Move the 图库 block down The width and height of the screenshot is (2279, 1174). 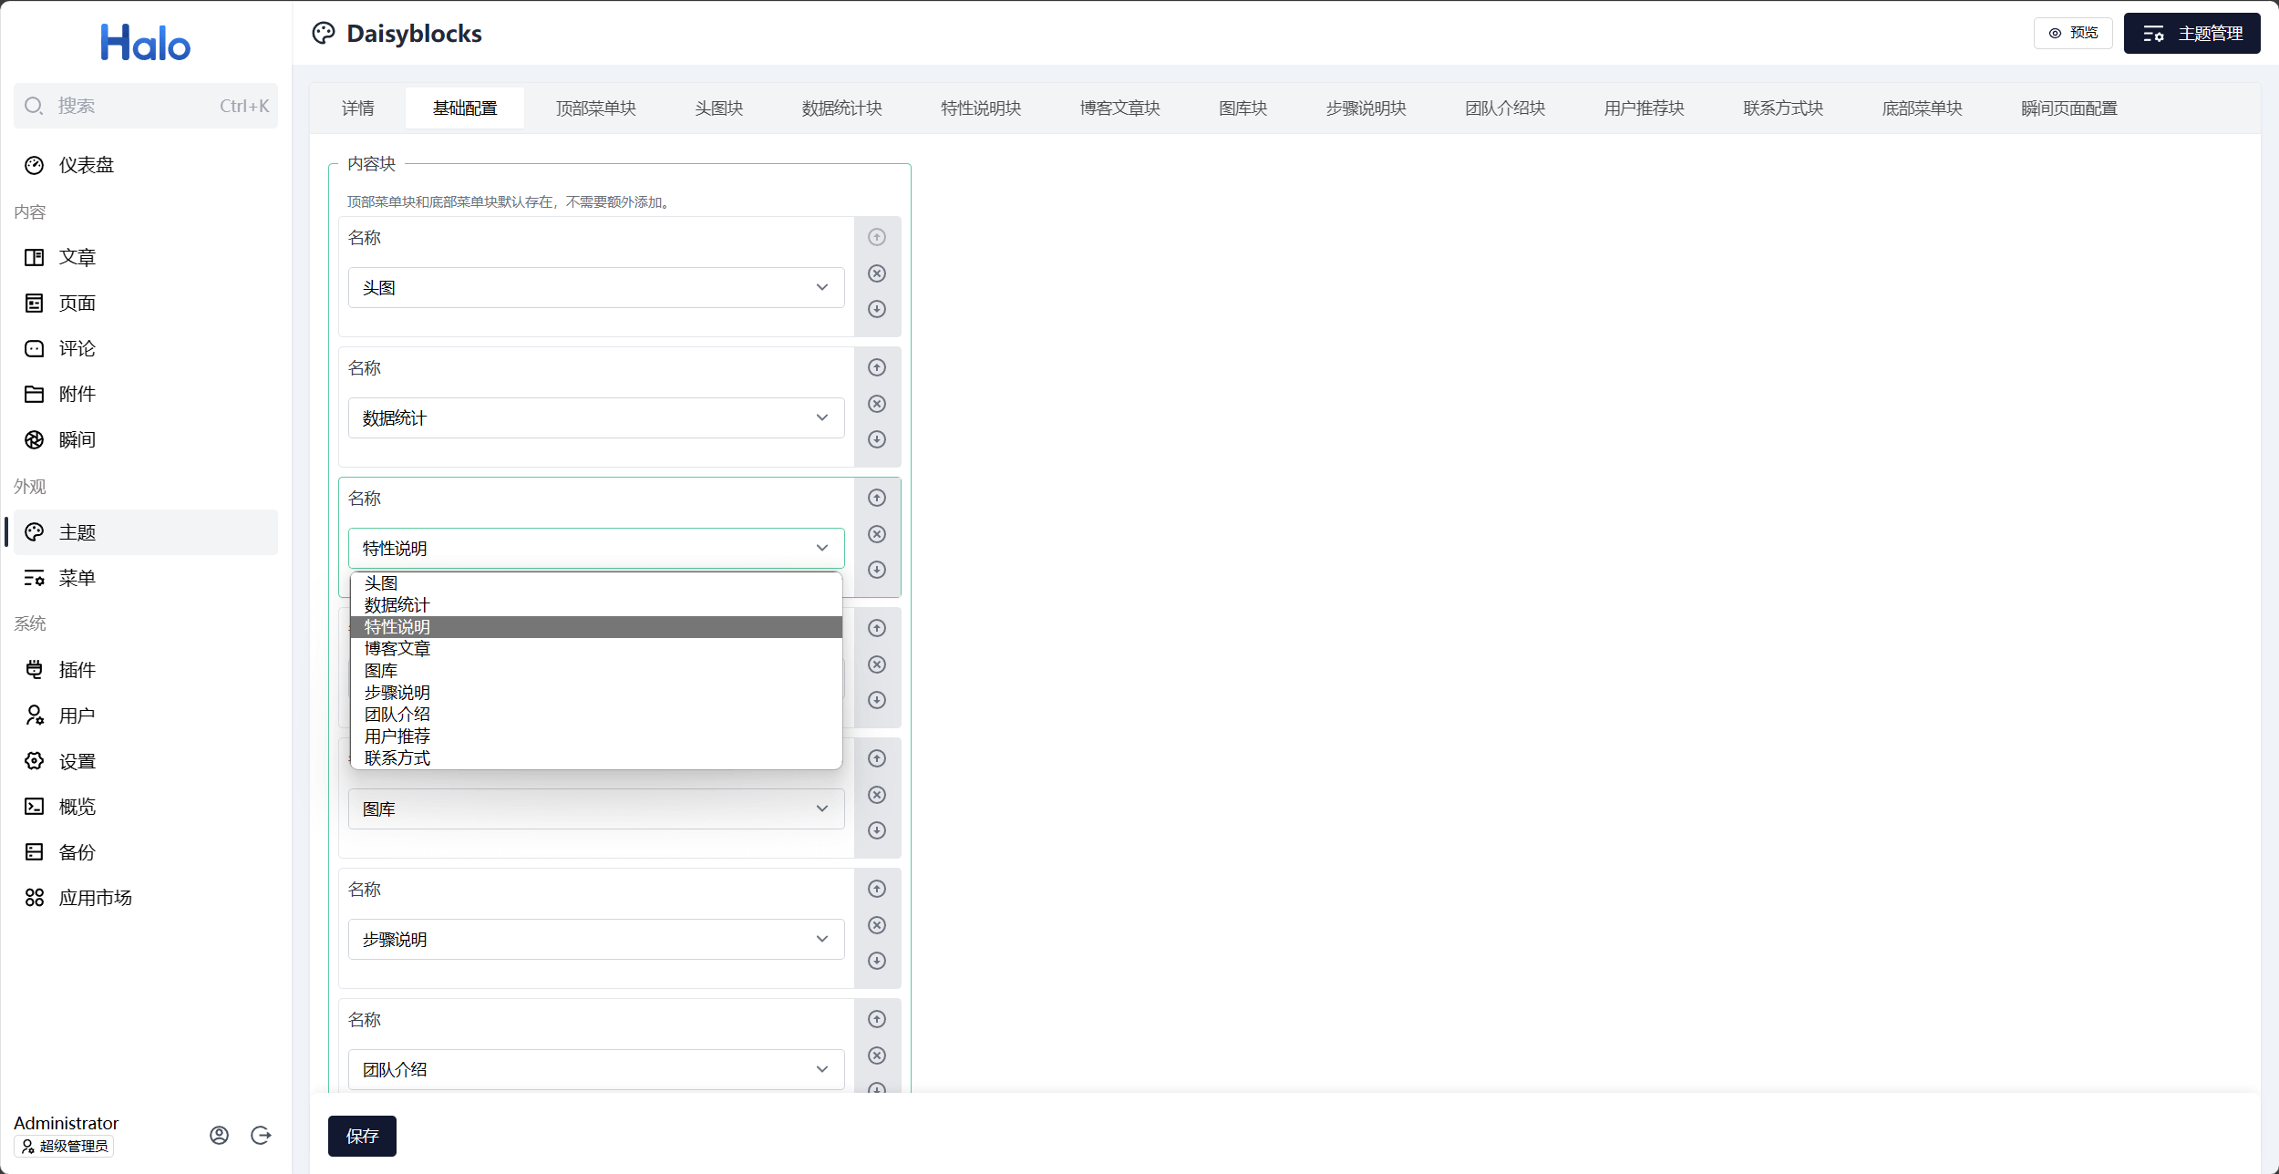(x=877, y=830)
